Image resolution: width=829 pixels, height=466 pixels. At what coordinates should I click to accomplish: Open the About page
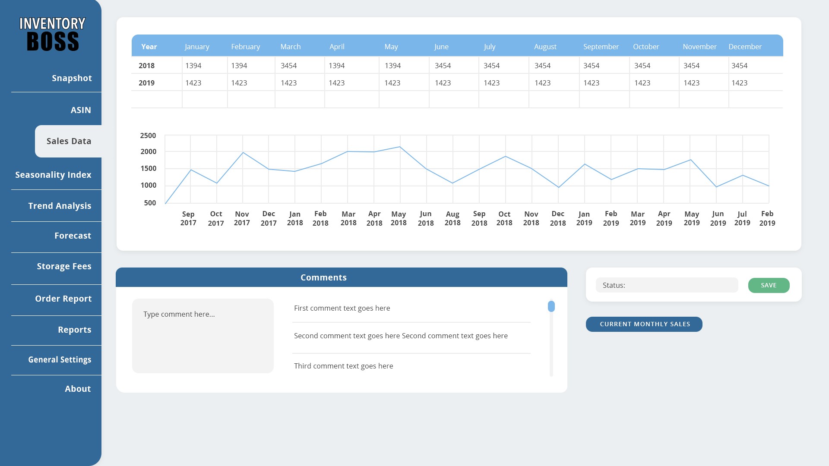click(78, 389)
